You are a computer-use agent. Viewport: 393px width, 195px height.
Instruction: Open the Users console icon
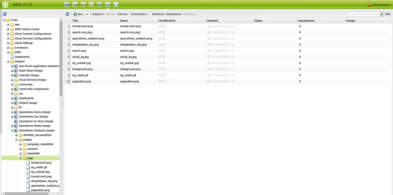click(99, 4)
